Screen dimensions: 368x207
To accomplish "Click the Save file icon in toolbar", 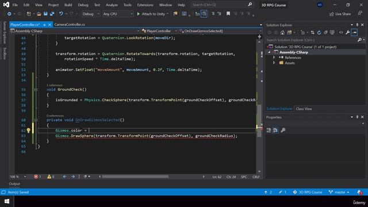I will tap(45, 14).
